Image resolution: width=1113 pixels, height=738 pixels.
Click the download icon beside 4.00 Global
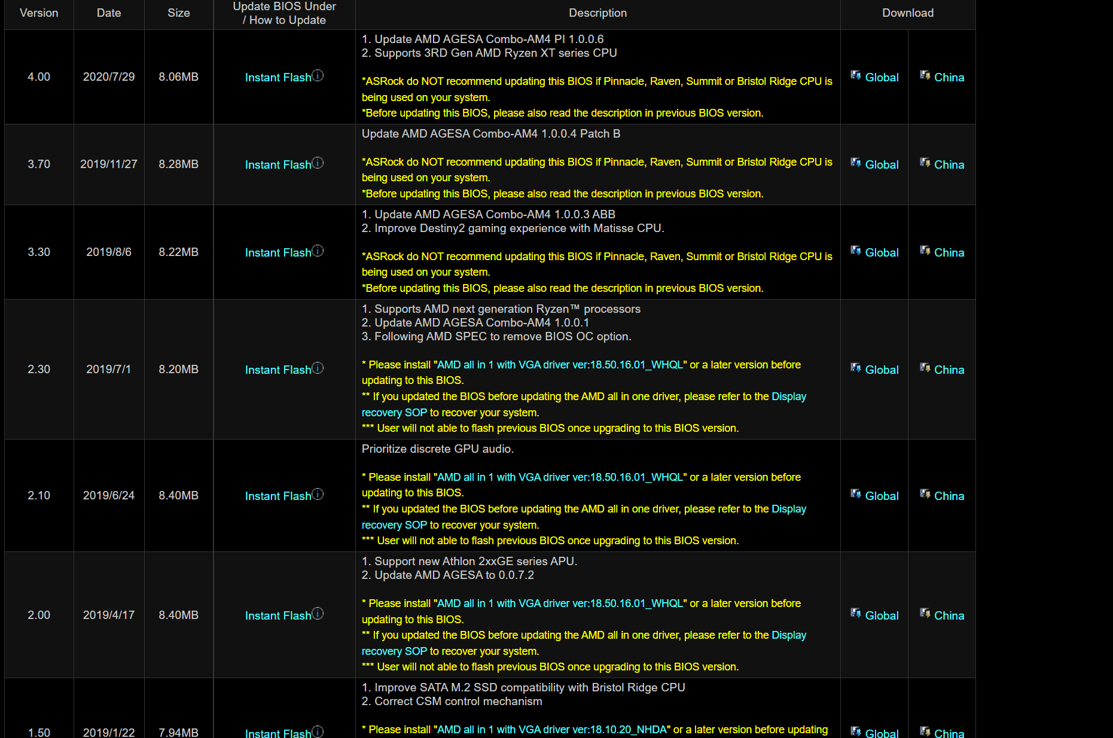coord(856,75)
